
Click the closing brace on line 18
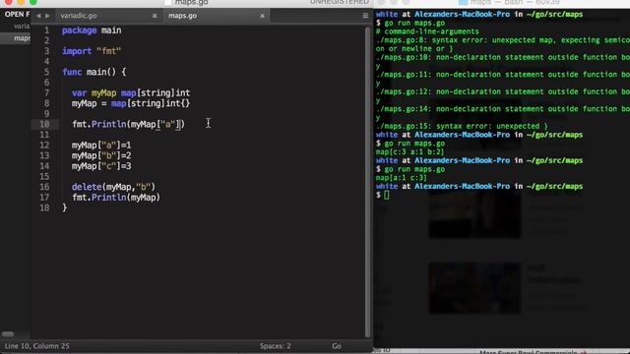click(x=65, y=207)
